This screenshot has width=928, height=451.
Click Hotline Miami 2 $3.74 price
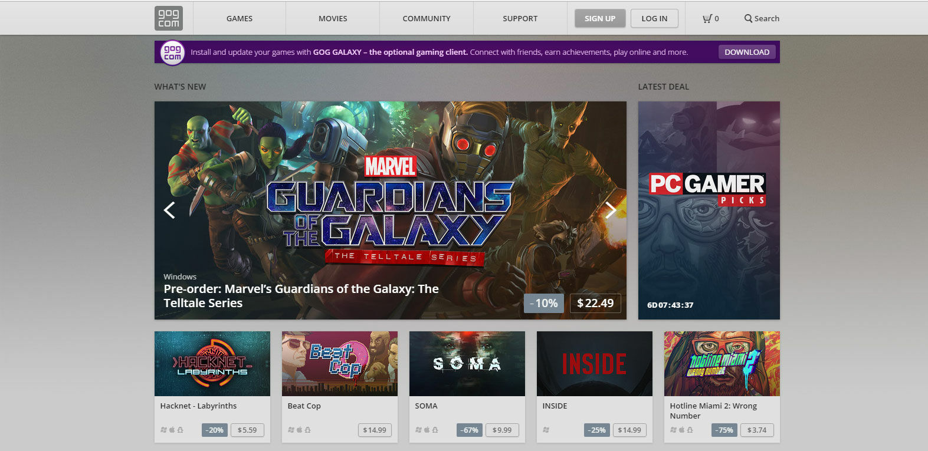tap(757, 430)
